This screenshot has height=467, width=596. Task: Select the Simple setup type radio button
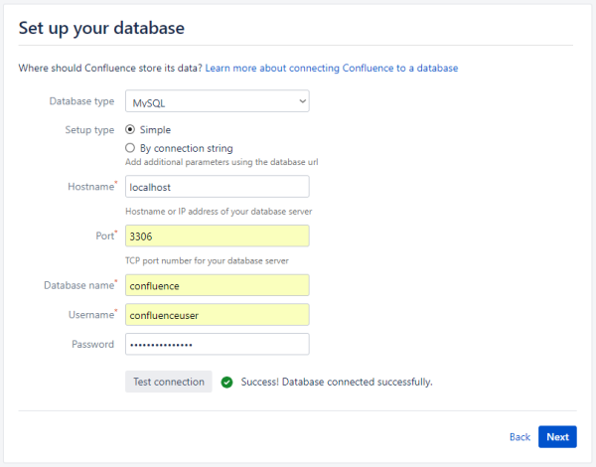pos(130,130)
